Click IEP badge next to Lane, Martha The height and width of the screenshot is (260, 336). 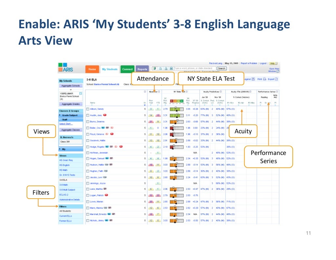click(x=105, y=189)
